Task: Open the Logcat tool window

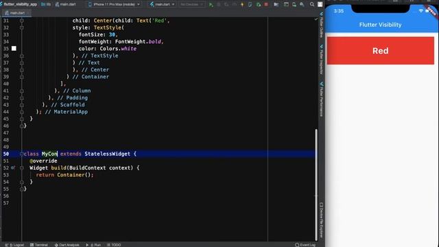Action: 14,245
